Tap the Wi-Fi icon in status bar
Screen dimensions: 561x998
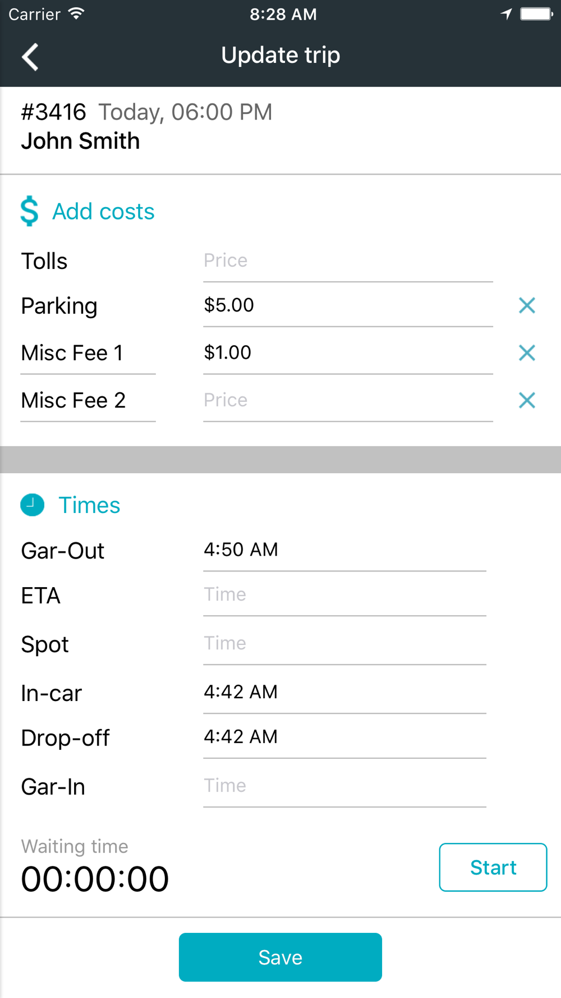coord(76,14)
